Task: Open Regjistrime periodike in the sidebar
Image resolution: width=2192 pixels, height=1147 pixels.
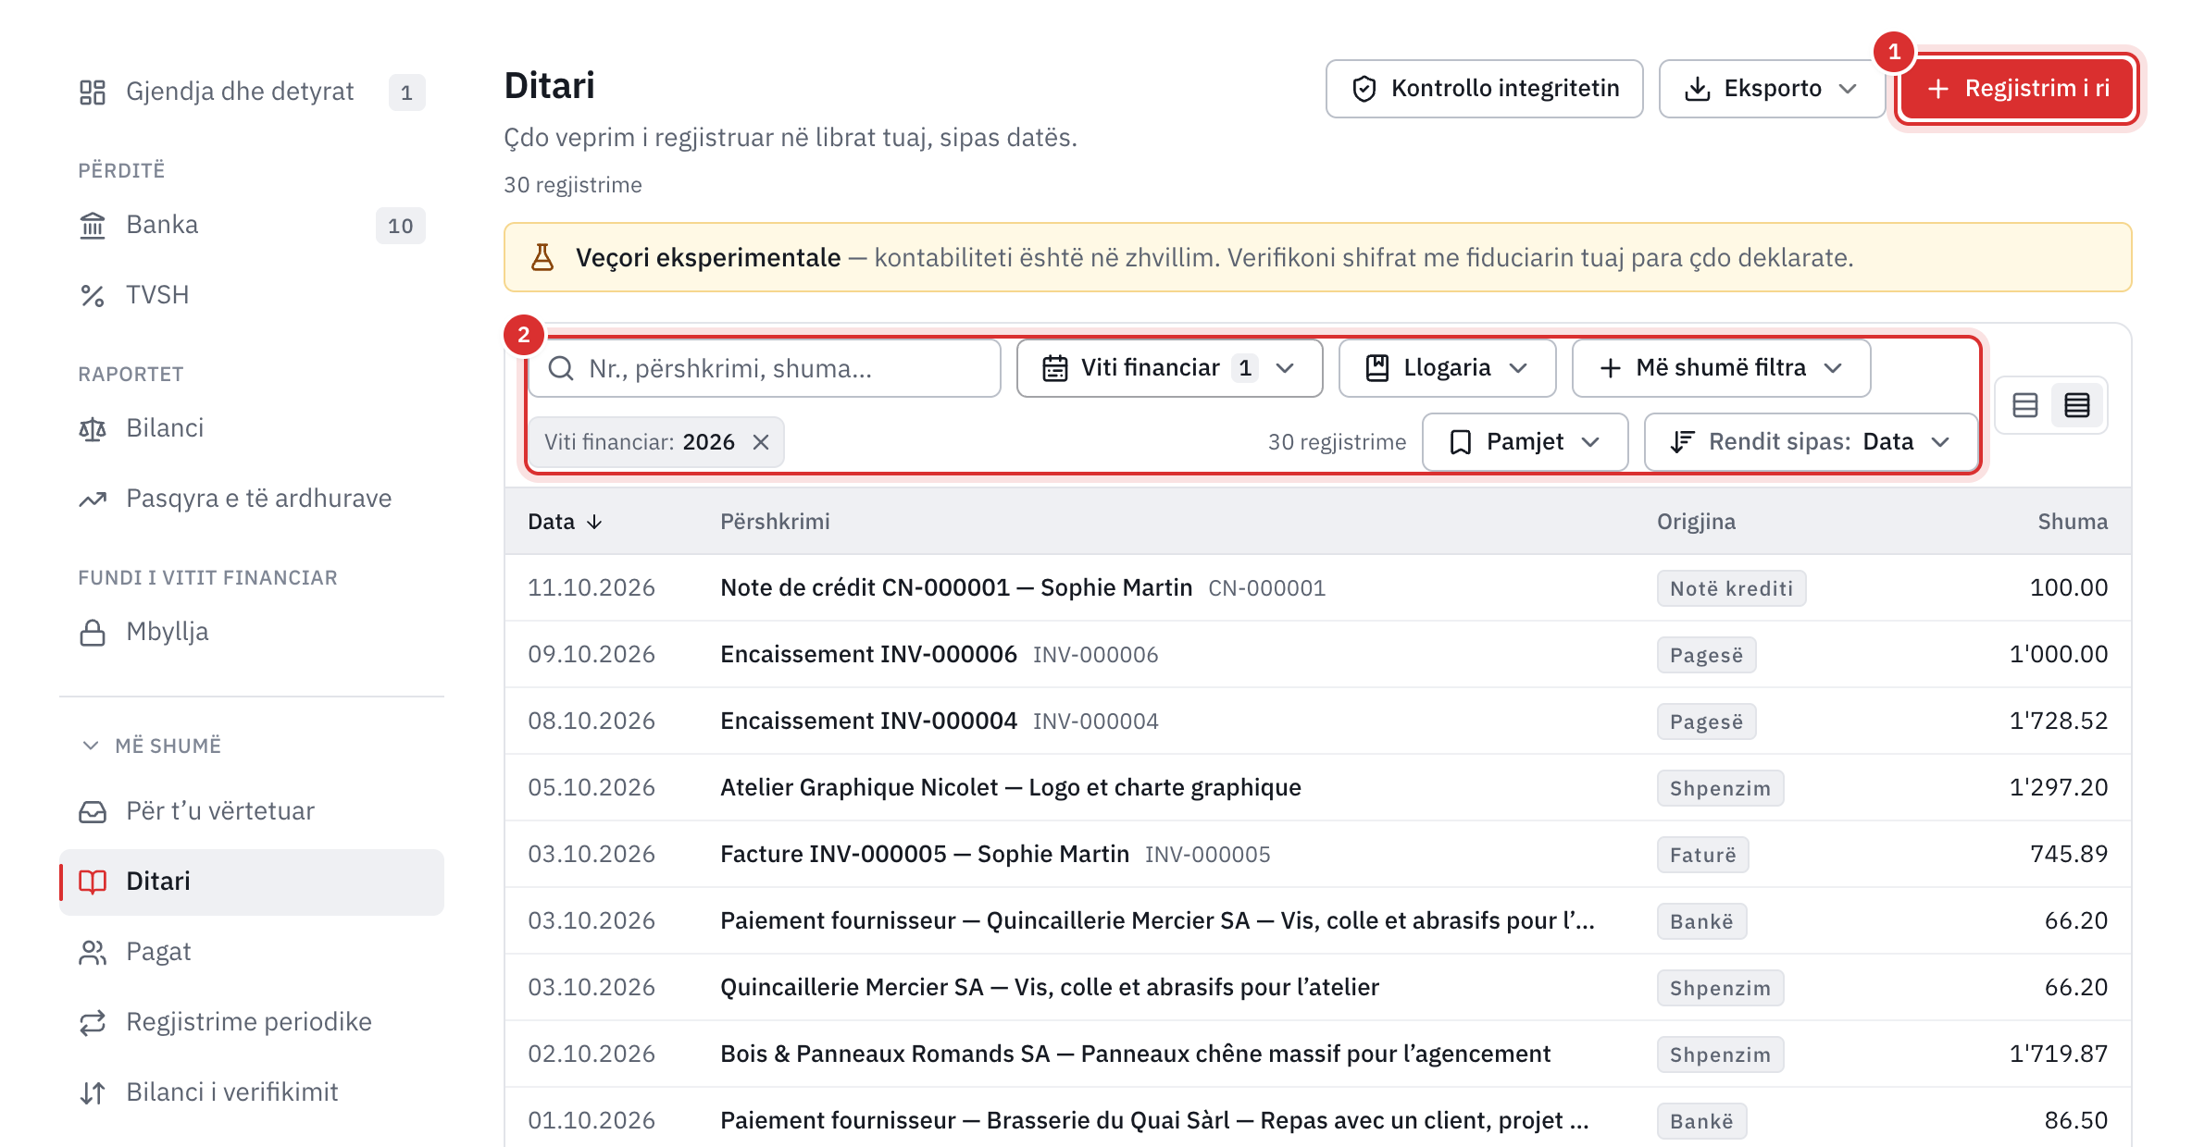Action: click(252, 1022)
